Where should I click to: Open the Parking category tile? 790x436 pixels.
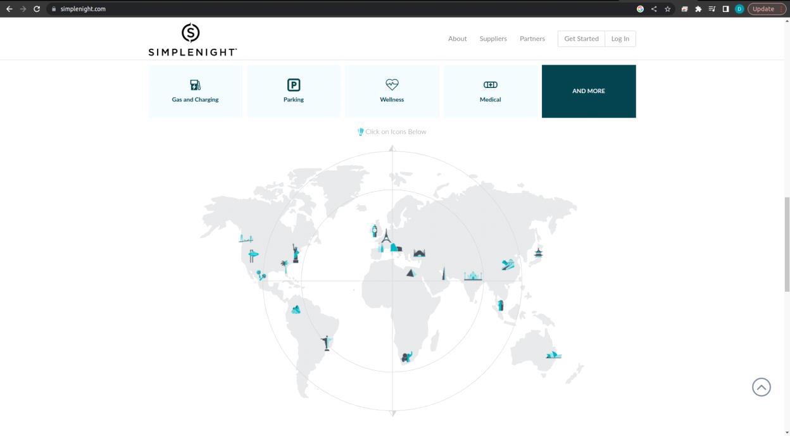tap(294, 91)
